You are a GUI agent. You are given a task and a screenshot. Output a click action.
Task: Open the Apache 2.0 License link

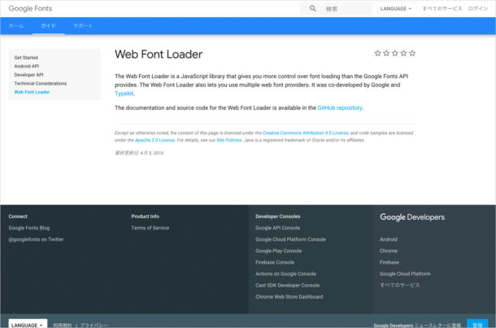[x=155, y=140]
